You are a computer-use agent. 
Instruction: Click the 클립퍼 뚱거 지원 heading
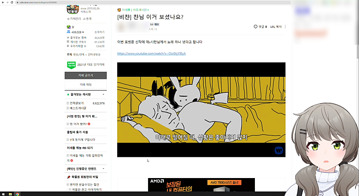point(77,132)
